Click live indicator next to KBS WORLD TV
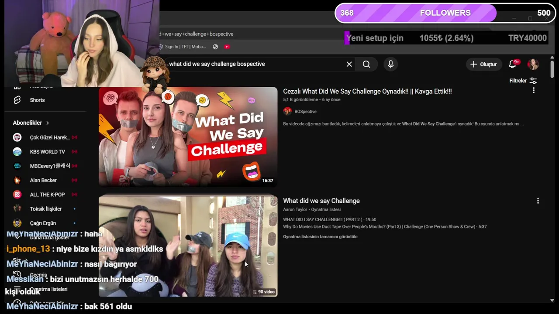This screenshot has width=559, height=314. tap(74, 152)
